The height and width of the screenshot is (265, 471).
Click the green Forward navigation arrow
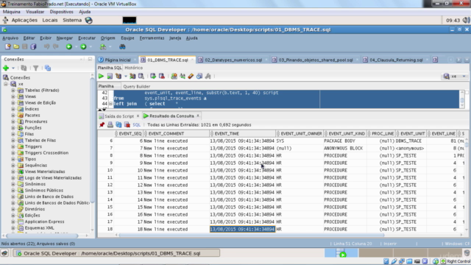pyautogui.click(x=83, y=46)
